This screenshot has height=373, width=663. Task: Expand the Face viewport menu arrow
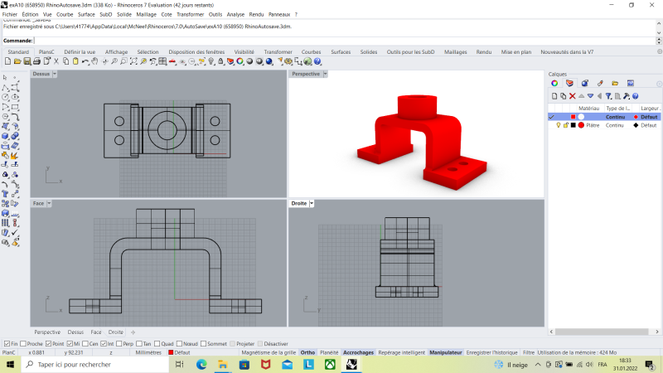(x=50, y=203)
